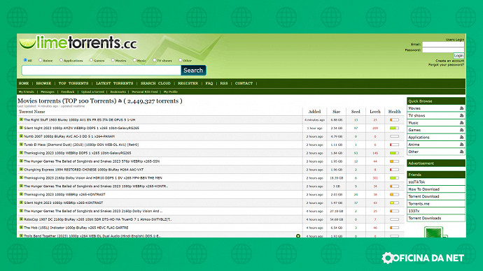Open sssTikTok in Friends panel
The image size is (483, 271).
point(416,182)
